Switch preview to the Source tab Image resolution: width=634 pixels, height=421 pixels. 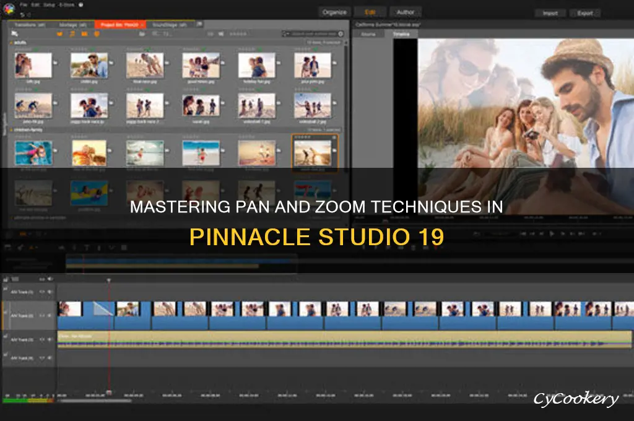(x=368, y=34)
